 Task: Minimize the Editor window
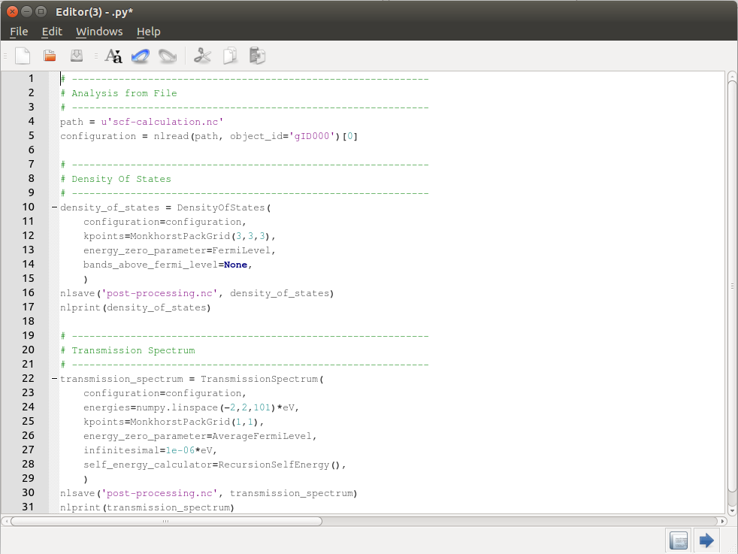[x=27, y=12]
